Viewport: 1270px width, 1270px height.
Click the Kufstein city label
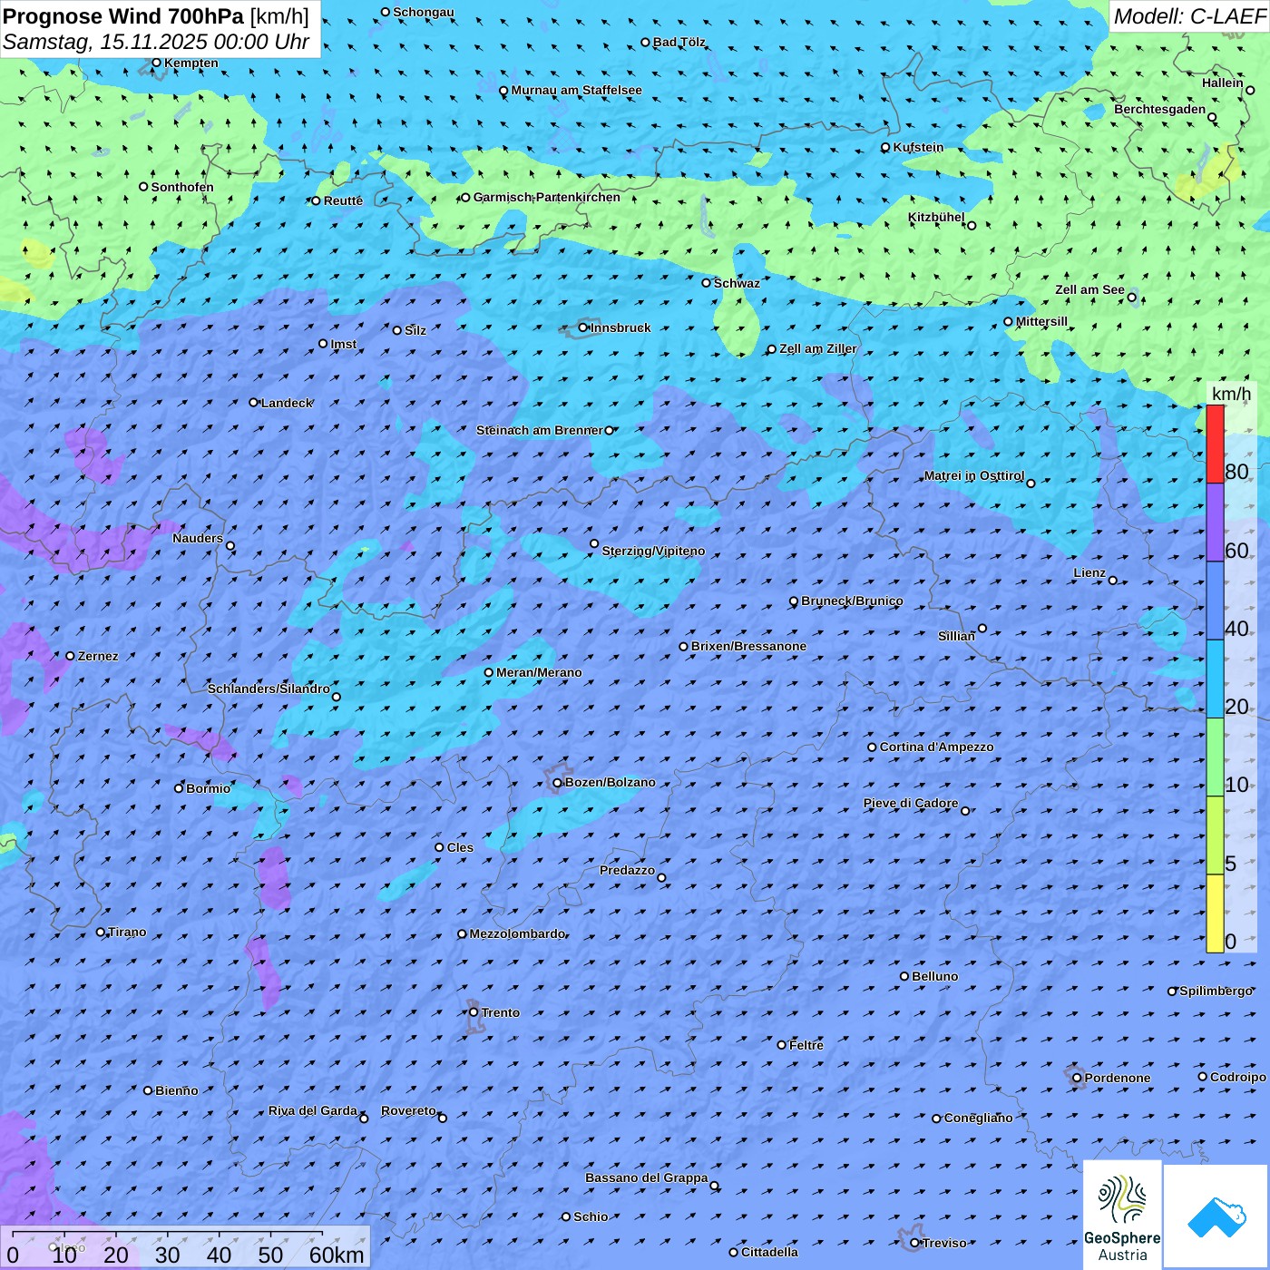918,147
